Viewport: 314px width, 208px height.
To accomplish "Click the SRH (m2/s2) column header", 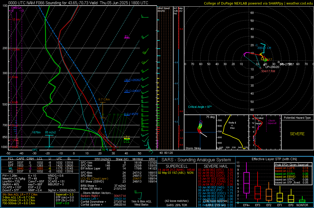I will [102, 159].
